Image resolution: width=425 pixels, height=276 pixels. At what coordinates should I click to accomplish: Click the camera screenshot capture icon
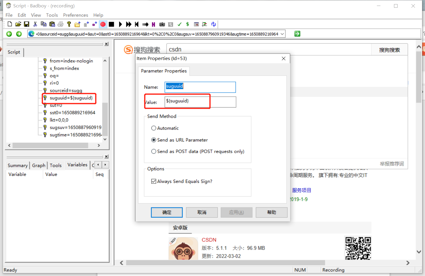(162, 24)
